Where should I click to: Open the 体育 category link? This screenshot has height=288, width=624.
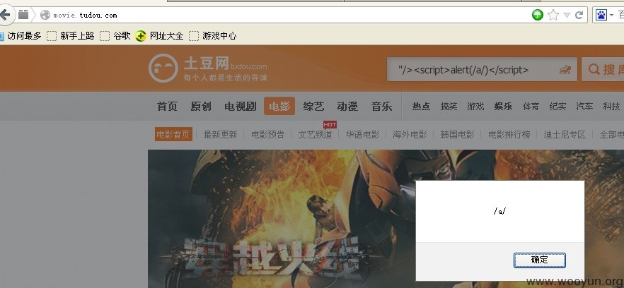pos(531,107)
